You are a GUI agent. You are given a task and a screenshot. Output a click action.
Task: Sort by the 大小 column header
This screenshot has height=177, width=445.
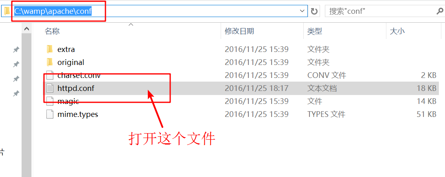coord(397,31)
